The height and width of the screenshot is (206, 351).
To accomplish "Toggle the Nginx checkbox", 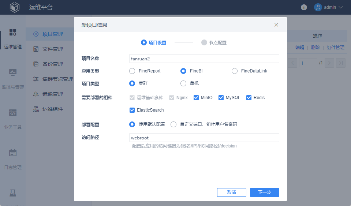I will click(x=172, y=98).
